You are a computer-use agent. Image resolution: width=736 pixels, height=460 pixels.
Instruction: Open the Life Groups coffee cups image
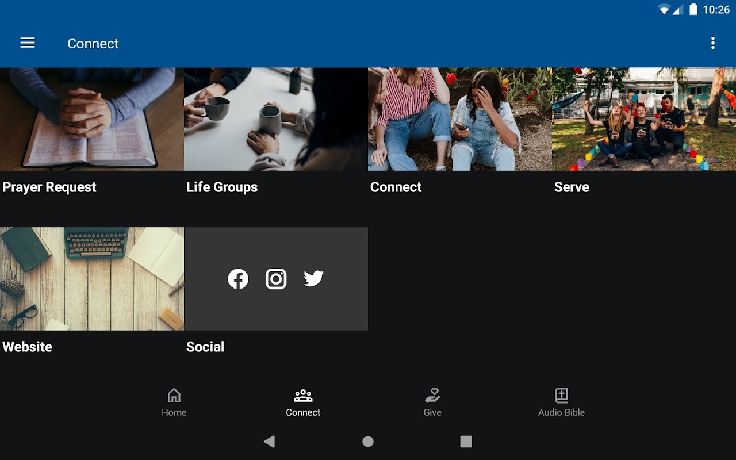pyautogui.click(x=276, y=119)
